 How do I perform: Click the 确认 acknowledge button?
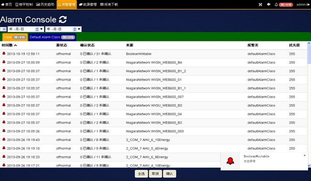click(x=169, y=174)
